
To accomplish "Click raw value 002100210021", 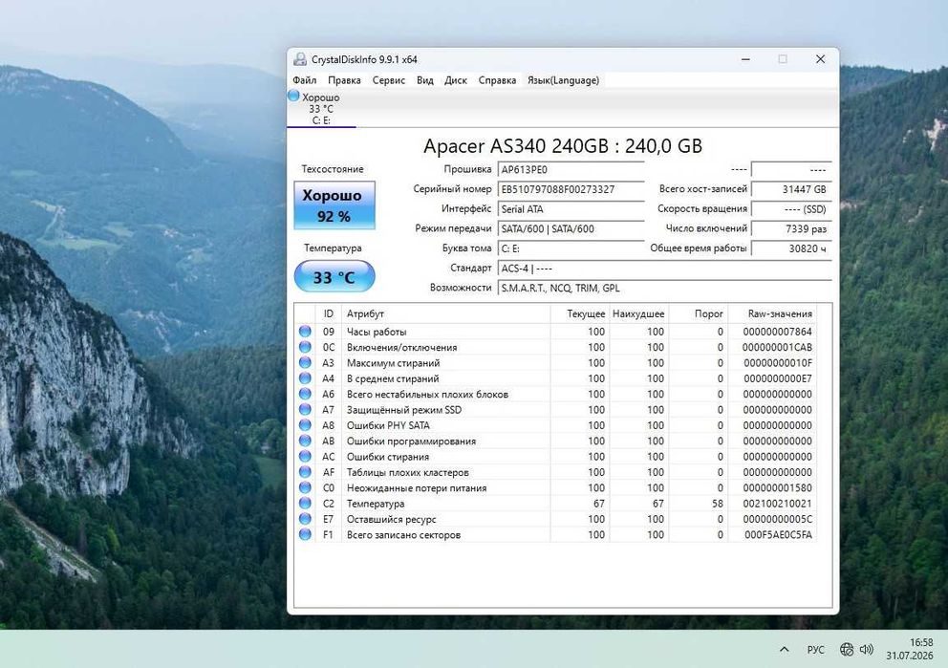I will pos(778,504).
